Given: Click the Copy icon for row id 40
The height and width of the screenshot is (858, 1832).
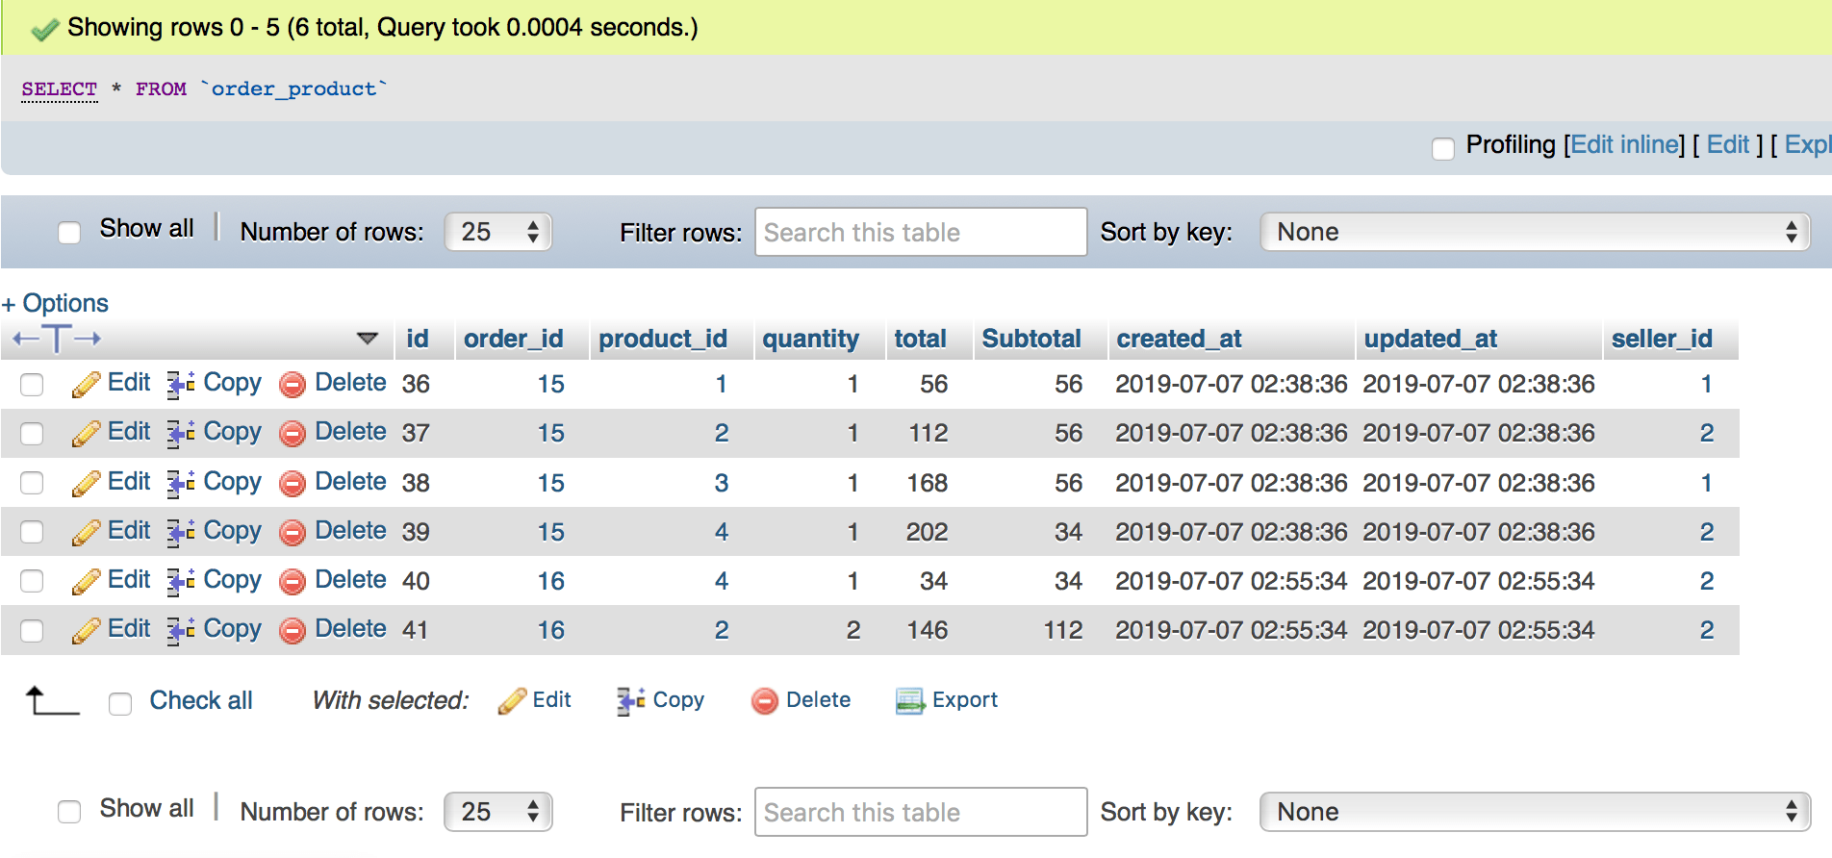Looking at the screenshot, I should (181, 581).
